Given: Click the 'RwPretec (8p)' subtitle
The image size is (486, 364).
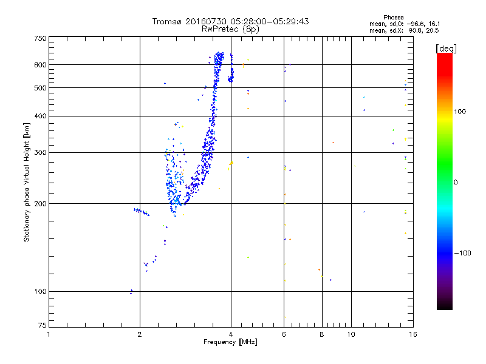Looking at the screenshot, I should 230,29.
